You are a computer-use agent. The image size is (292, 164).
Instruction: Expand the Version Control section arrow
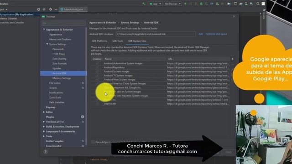click(44, 122)
